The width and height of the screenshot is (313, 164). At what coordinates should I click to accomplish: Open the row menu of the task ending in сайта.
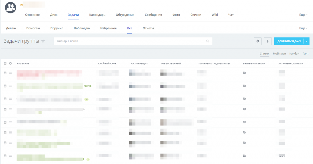[10, 86]
